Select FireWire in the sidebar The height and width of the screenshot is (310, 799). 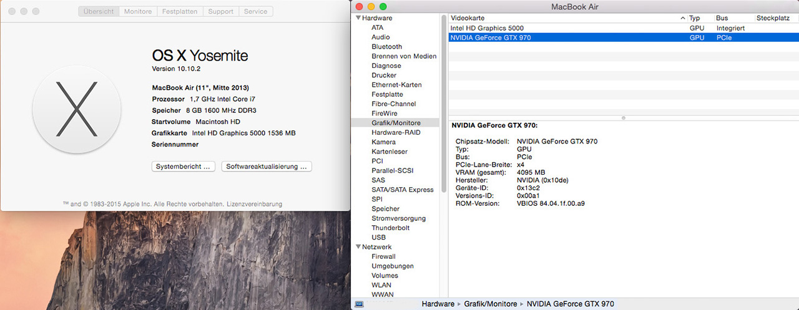[x=385, y=114]
